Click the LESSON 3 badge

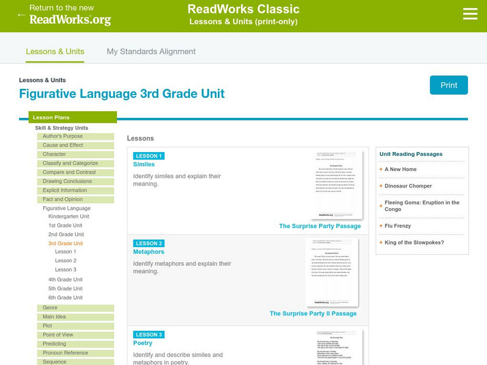pyautogui.click(x=149, y=335)
